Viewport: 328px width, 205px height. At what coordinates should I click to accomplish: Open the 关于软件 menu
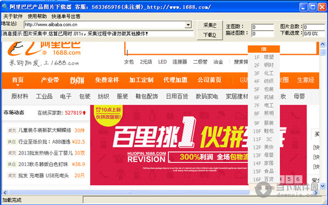point(13,16)
